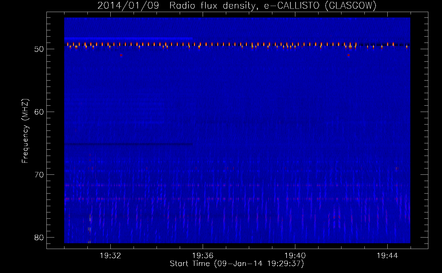Click the 'Start Time (09-Jan-14 19:29:37)' label
This screenshot has width=442, height=273.
pos(237,264)
